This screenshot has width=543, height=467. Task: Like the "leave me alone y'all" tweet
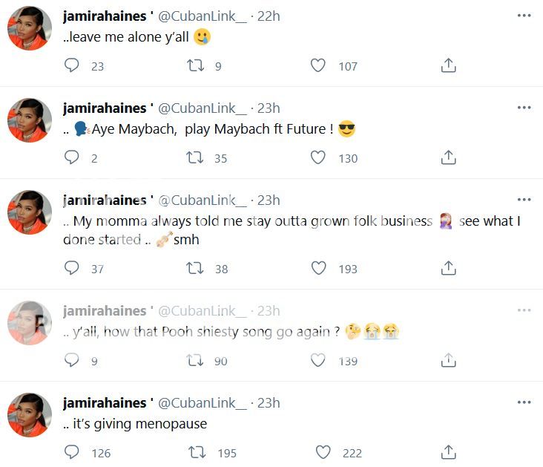tap(317, 65)
